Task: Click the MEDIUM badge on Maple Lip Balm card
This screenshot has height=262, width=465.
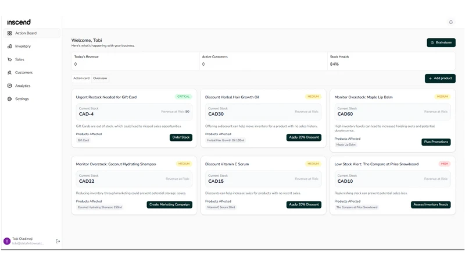Action: (x=442, y=97)
